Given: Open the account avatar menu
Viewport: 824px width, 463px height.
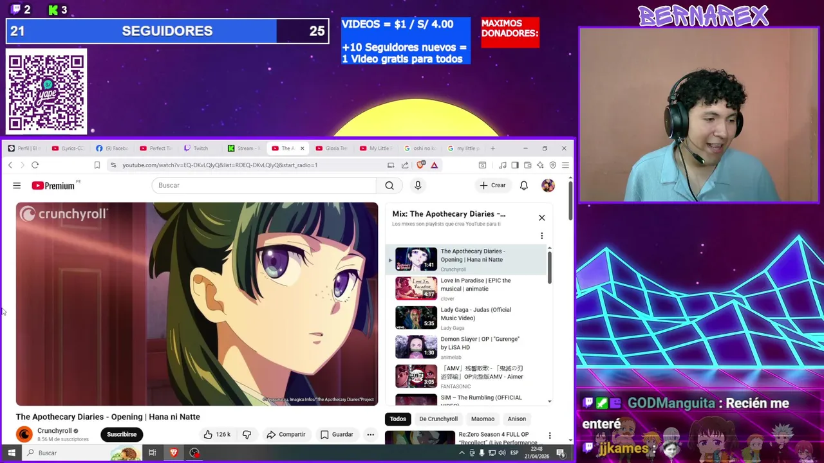Looking at the screenshot, I should coord(548,185).
